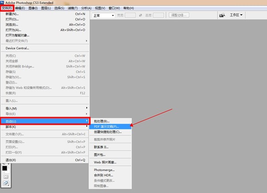Open the 工作区 workspace dropdown
Screen dimensions: 267x193
click(x=236, y=15)
